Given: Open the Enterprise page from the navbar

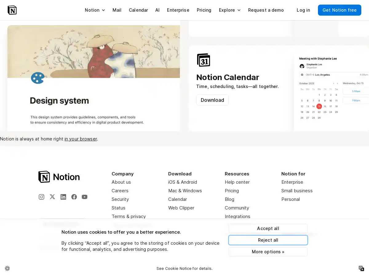Looking at the screenshot, I should pos(178,10).
